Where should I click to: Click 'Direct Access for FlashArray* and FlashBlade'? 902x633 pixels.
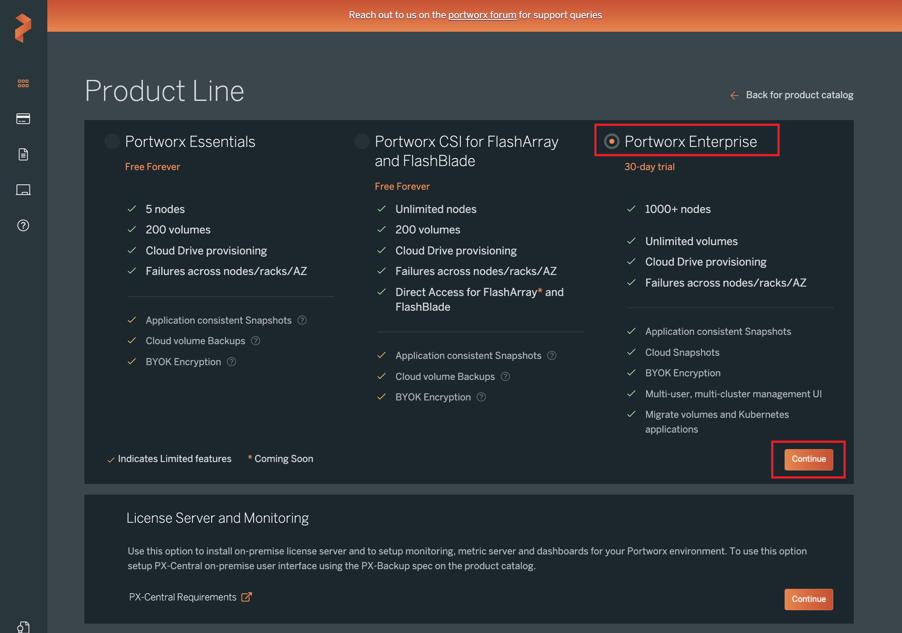[x=480, y=300]
